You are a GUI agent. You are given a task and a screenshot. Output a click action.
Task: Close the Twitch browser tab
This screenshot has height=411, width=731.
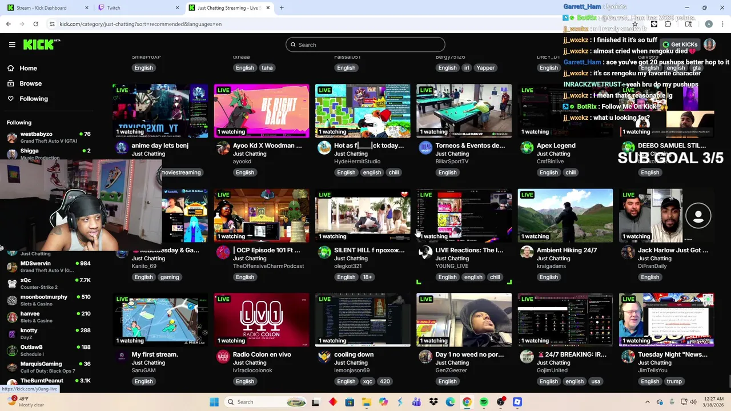coord(177,8)
